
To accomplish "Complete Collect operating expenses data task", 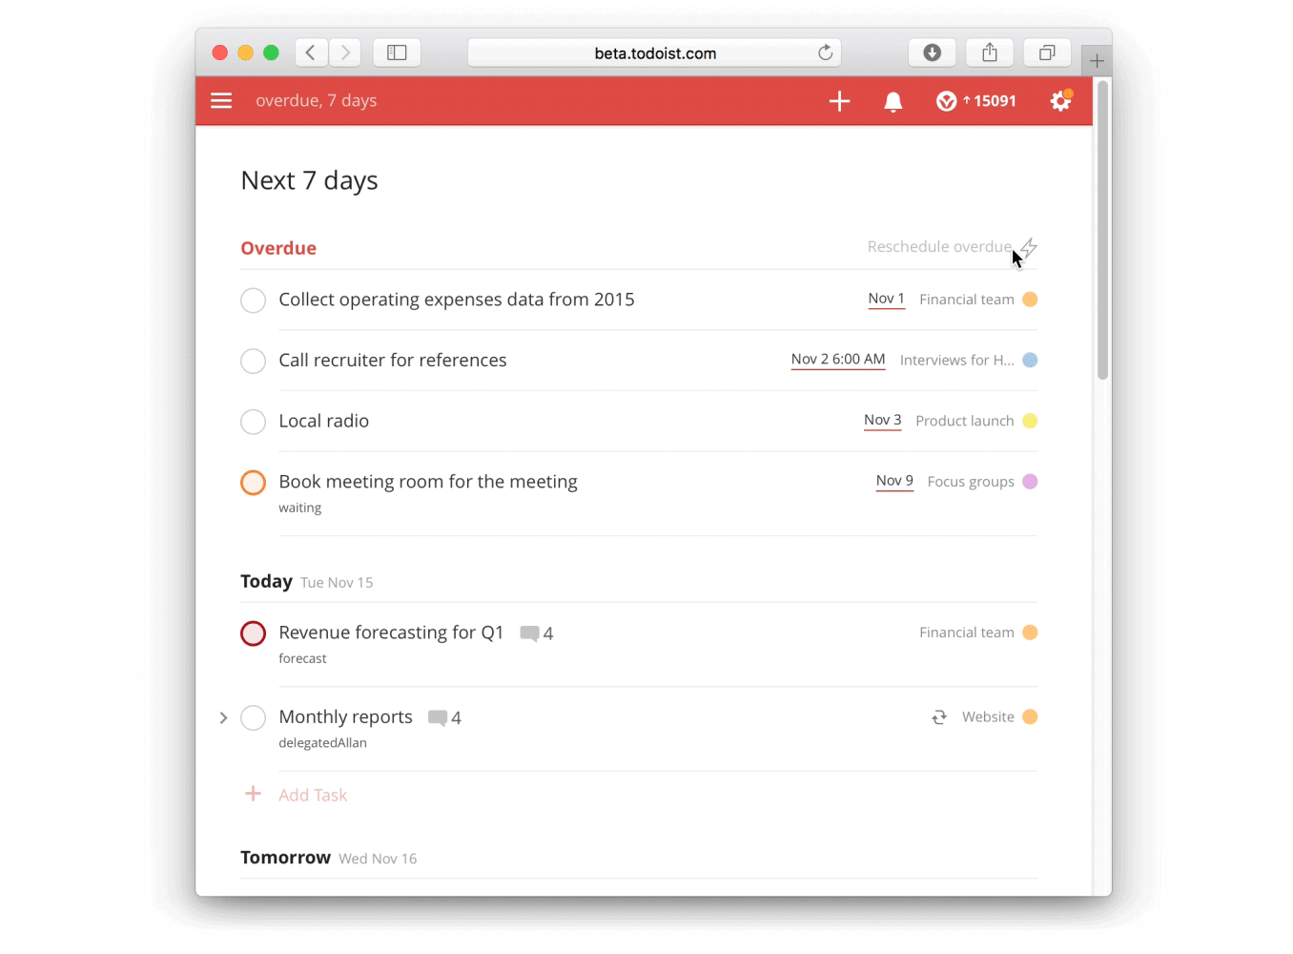I will coord(253,301).
